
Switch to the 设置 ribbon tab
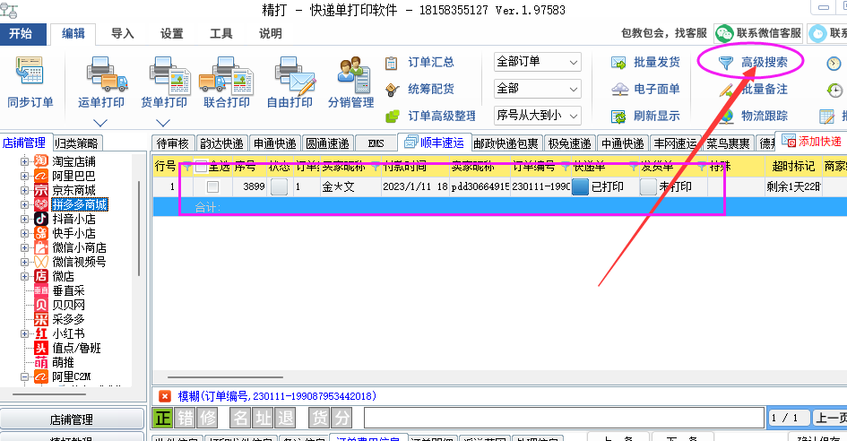coord(172,34)
